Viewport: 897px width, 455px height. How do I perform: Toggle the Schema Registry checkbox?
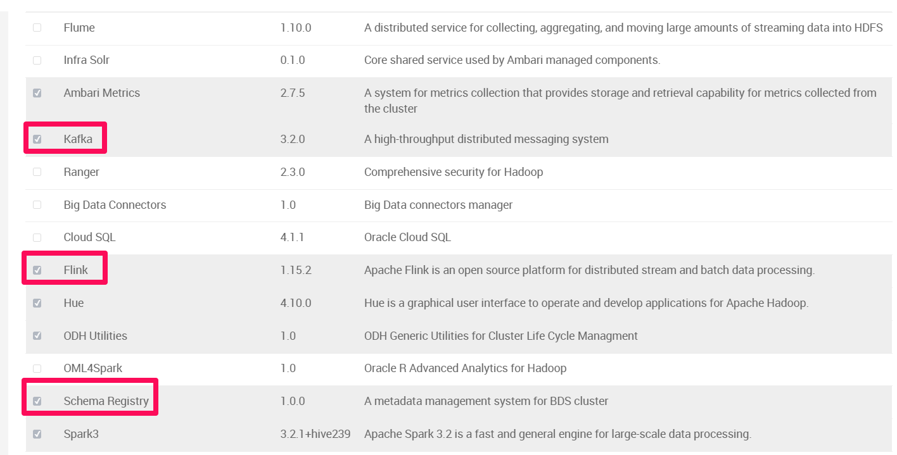(37, 401)
